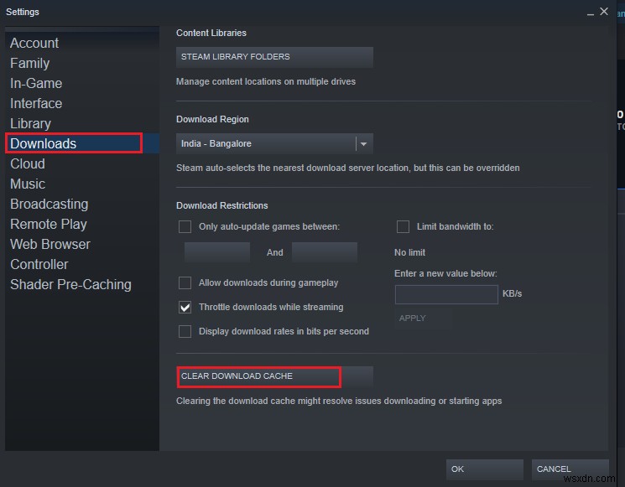Open Steam Library Folders
625x487 pixels.
(x=274, y=57)
